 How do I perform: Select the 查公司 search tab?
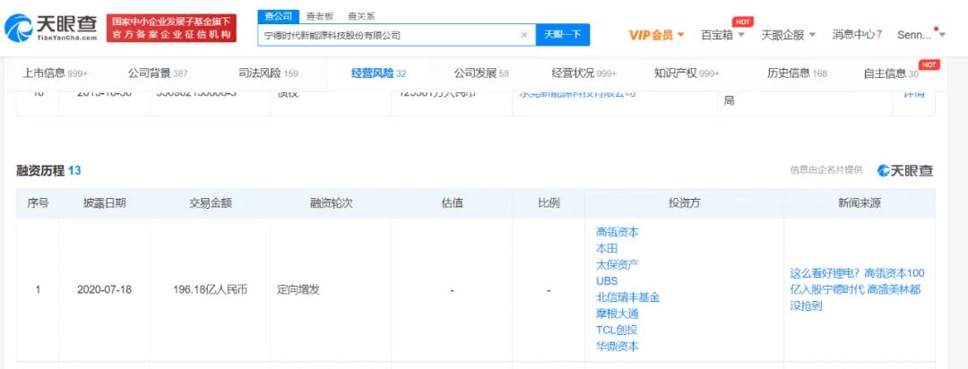[x=278, y=16]
